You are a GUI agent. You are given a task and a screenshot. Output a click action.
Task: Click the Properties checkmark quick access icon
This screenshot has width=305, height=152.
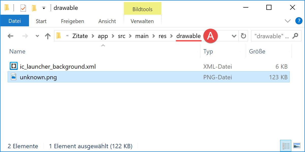(23, 8)
